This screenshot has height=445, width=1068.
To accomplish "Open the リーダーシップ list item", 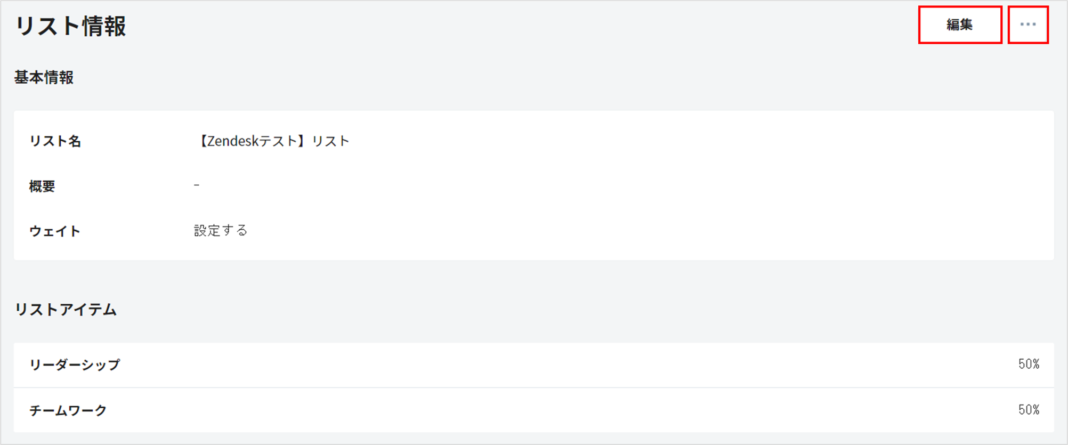I will pos(75,365).
